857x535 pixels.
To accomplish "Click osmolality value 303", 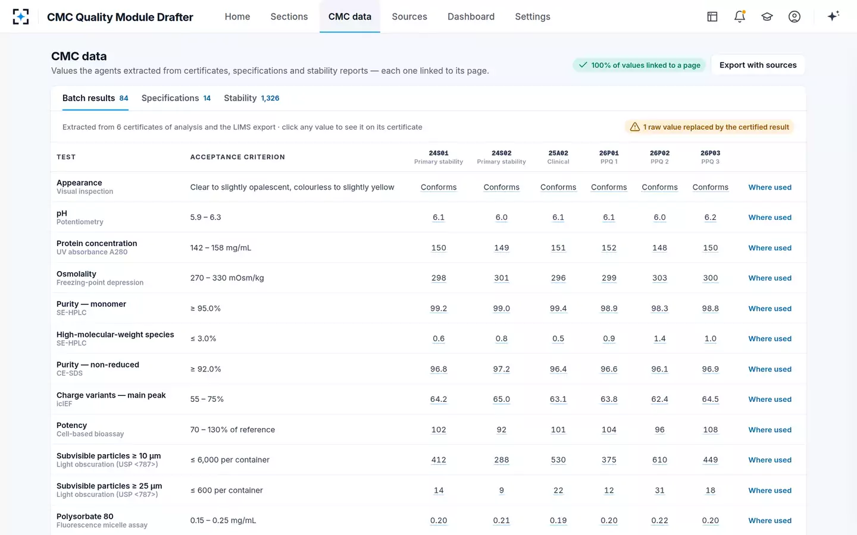I will click(x=659, y=278).
